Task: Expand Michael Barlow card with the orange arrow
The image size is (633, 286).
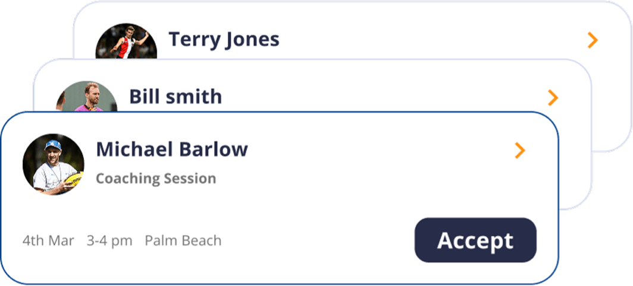Action: [x=520, y=151]
